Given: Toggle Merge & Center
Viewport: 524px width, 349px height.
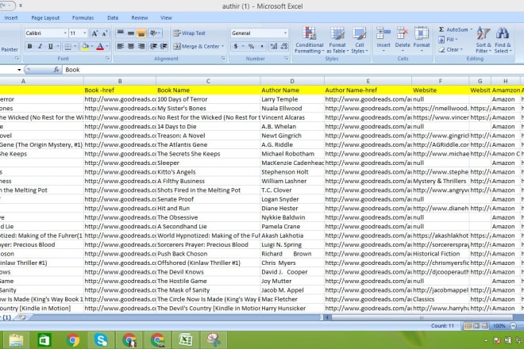Looking at the screenshot, I should (x=197, y=47).
